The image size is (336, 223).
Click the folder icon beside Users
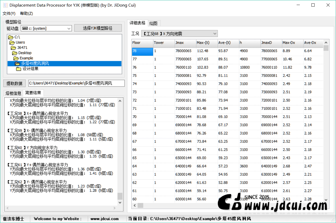[x=12, y=42]
